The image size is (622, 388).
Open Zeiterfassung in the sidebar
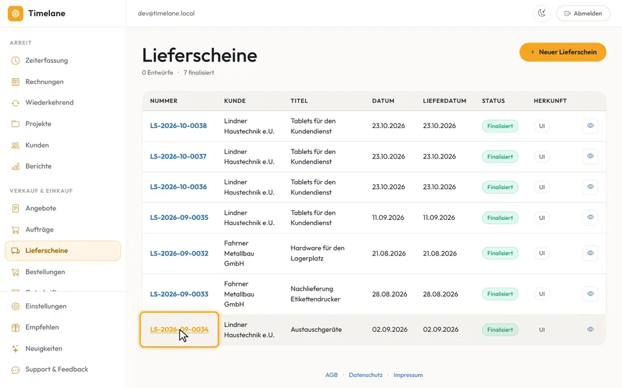coord(63,61)
